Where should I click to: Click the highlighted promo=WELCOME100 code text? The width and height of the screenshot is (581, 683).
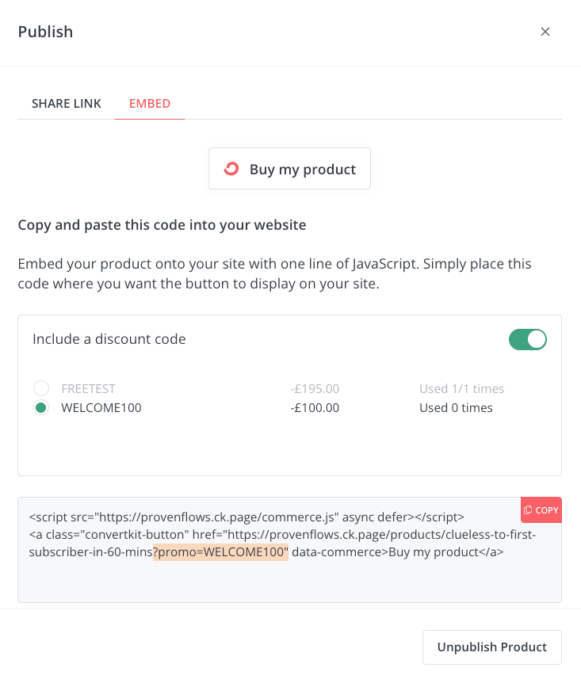click(220, 552)
